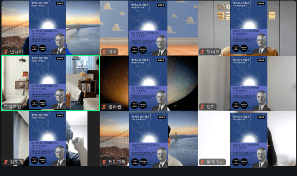Select participant name label 감또개
297x176 pixels.
pyautogui.click(x=16, y=162)
